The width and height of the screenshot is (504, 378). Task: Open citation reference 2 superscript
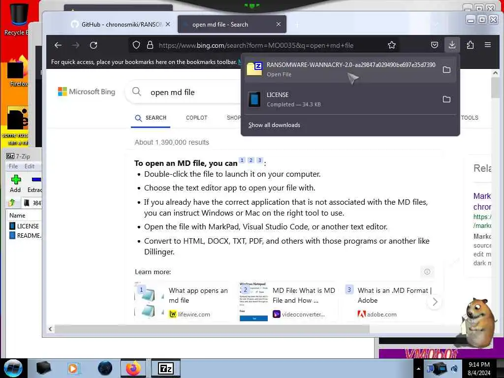251,160
